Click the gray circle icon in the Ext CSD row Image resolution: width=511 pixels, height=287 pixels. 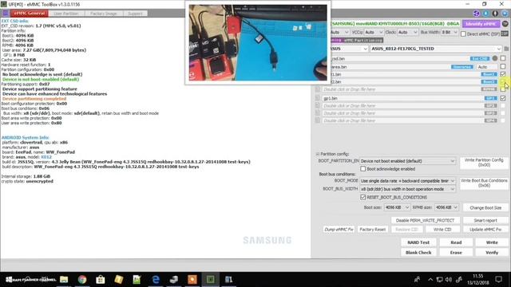click(495, 58)
